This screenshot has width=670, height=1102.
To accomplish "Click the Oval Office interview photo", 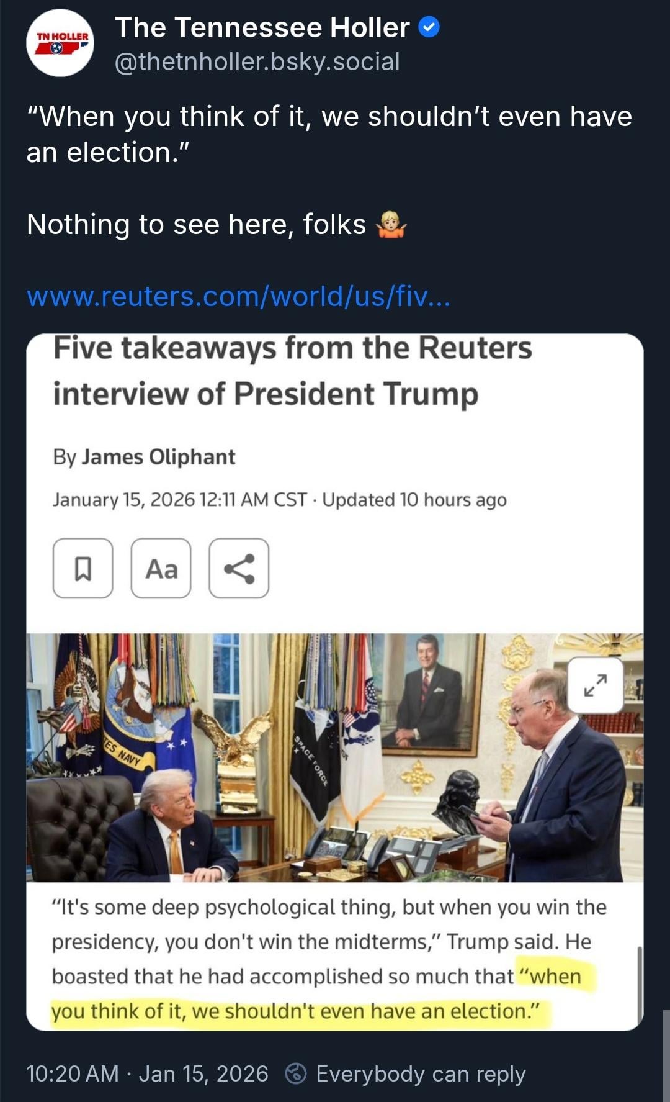I will (335, 757).
